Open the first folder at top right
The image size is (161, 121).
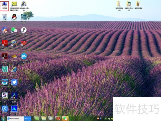pyautogui.click(x=119, y=6)
